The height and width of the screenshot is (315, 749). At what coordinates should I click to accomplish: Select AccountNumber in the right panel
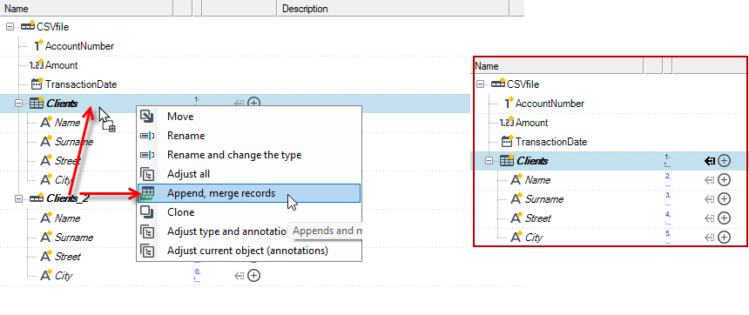point(550,104)
